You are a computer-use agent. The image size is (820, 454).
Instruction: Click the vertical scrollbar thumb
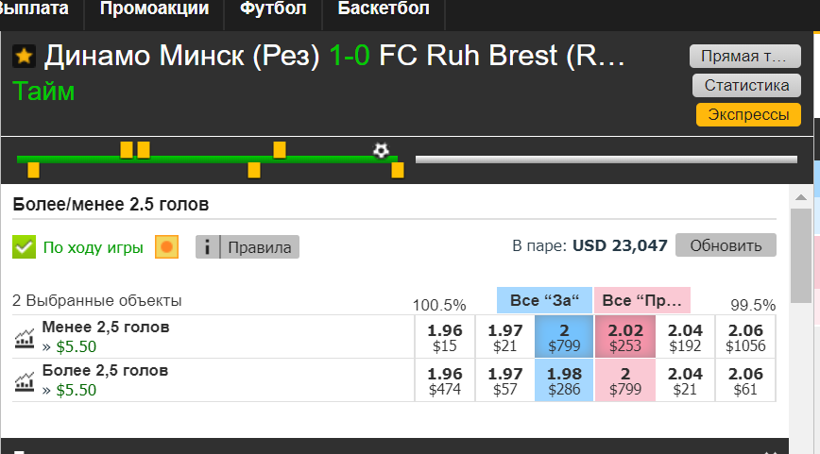[801, 253]
